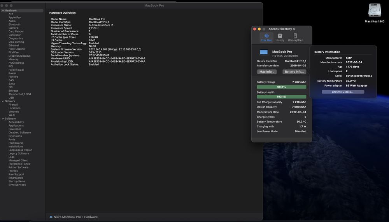Select Extensions under Software
The height and width of the screenshot is (222, 389).
click(x=15, y=136)
